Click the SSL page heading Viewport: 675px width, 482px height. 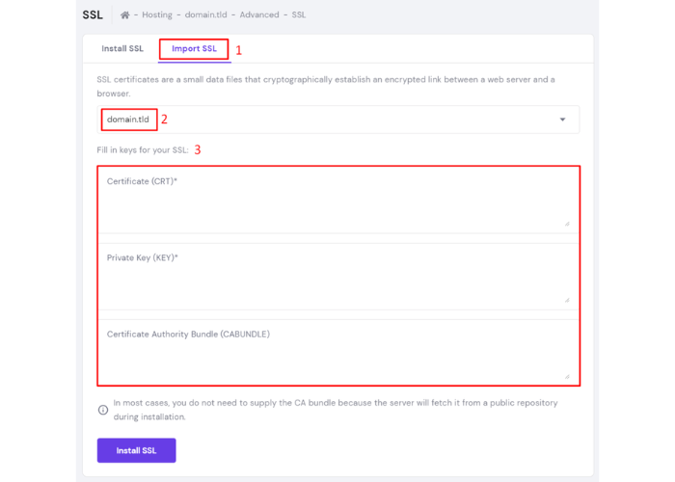93,15
